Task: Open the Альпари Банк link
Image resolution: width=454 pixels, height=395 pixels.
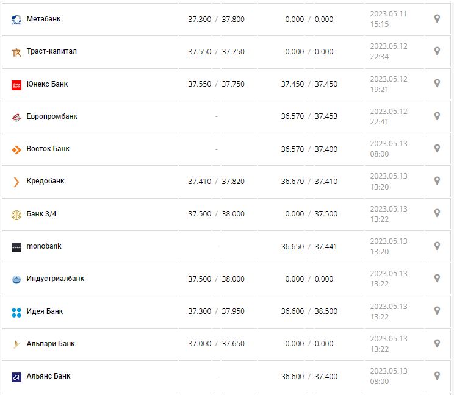Action: (x=51, y=344)
